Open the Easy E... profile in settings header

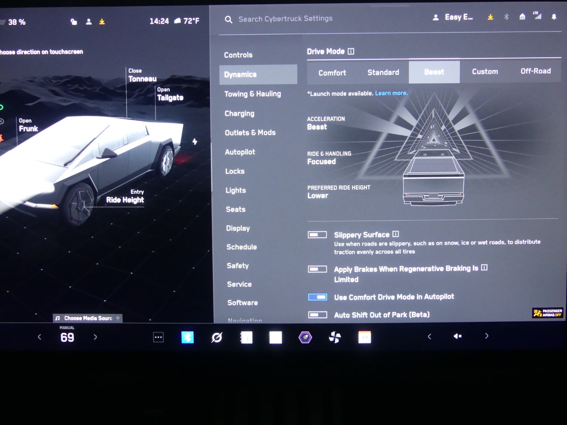click(x=453, y=17)
